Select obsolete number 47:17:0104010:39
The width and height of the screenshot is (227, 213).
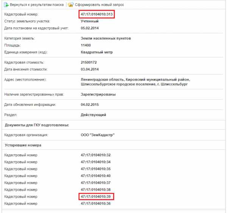(96, 196)
